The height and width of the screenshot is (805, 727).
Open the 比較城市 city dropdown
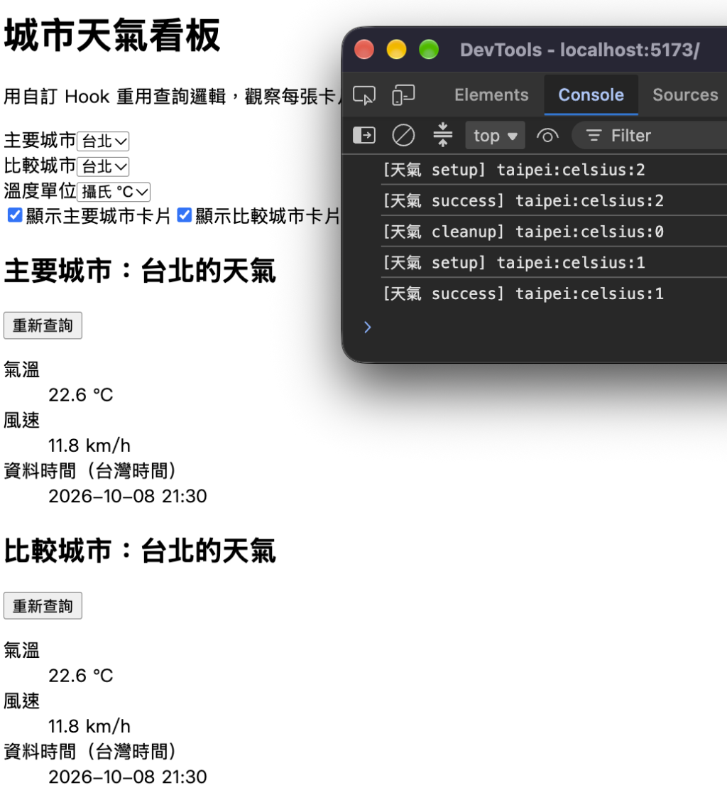pyautogui.click(x=103, y=166)
